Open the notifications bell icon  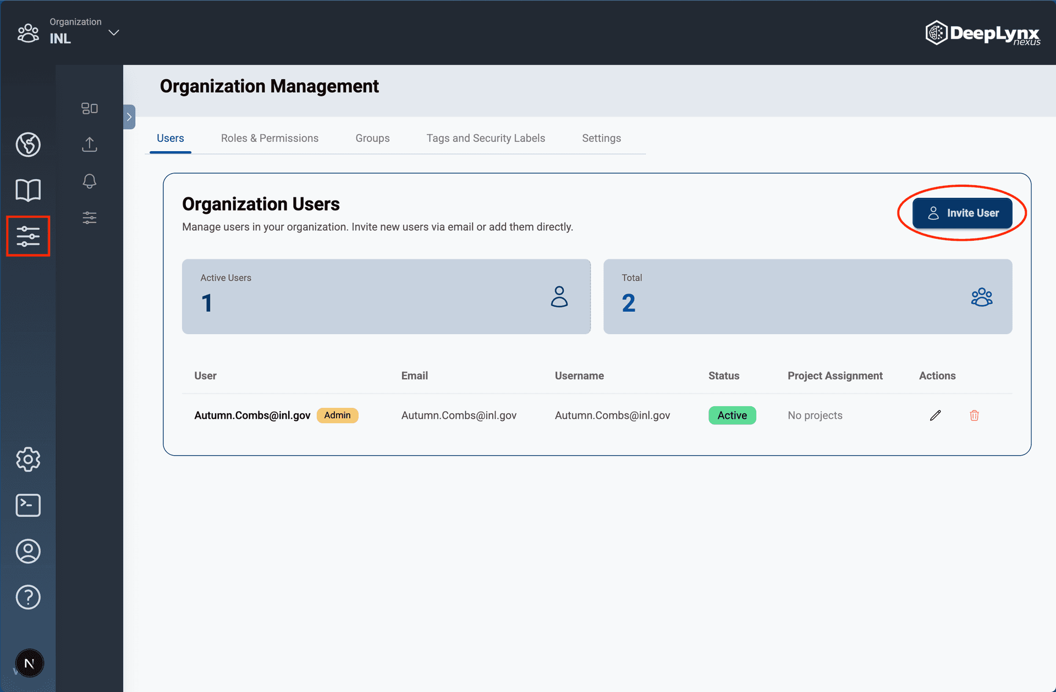pos(89,181)
